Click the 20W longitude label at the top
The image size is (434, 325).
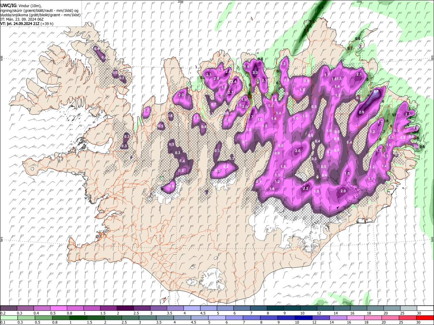click(x=180, y=2)
